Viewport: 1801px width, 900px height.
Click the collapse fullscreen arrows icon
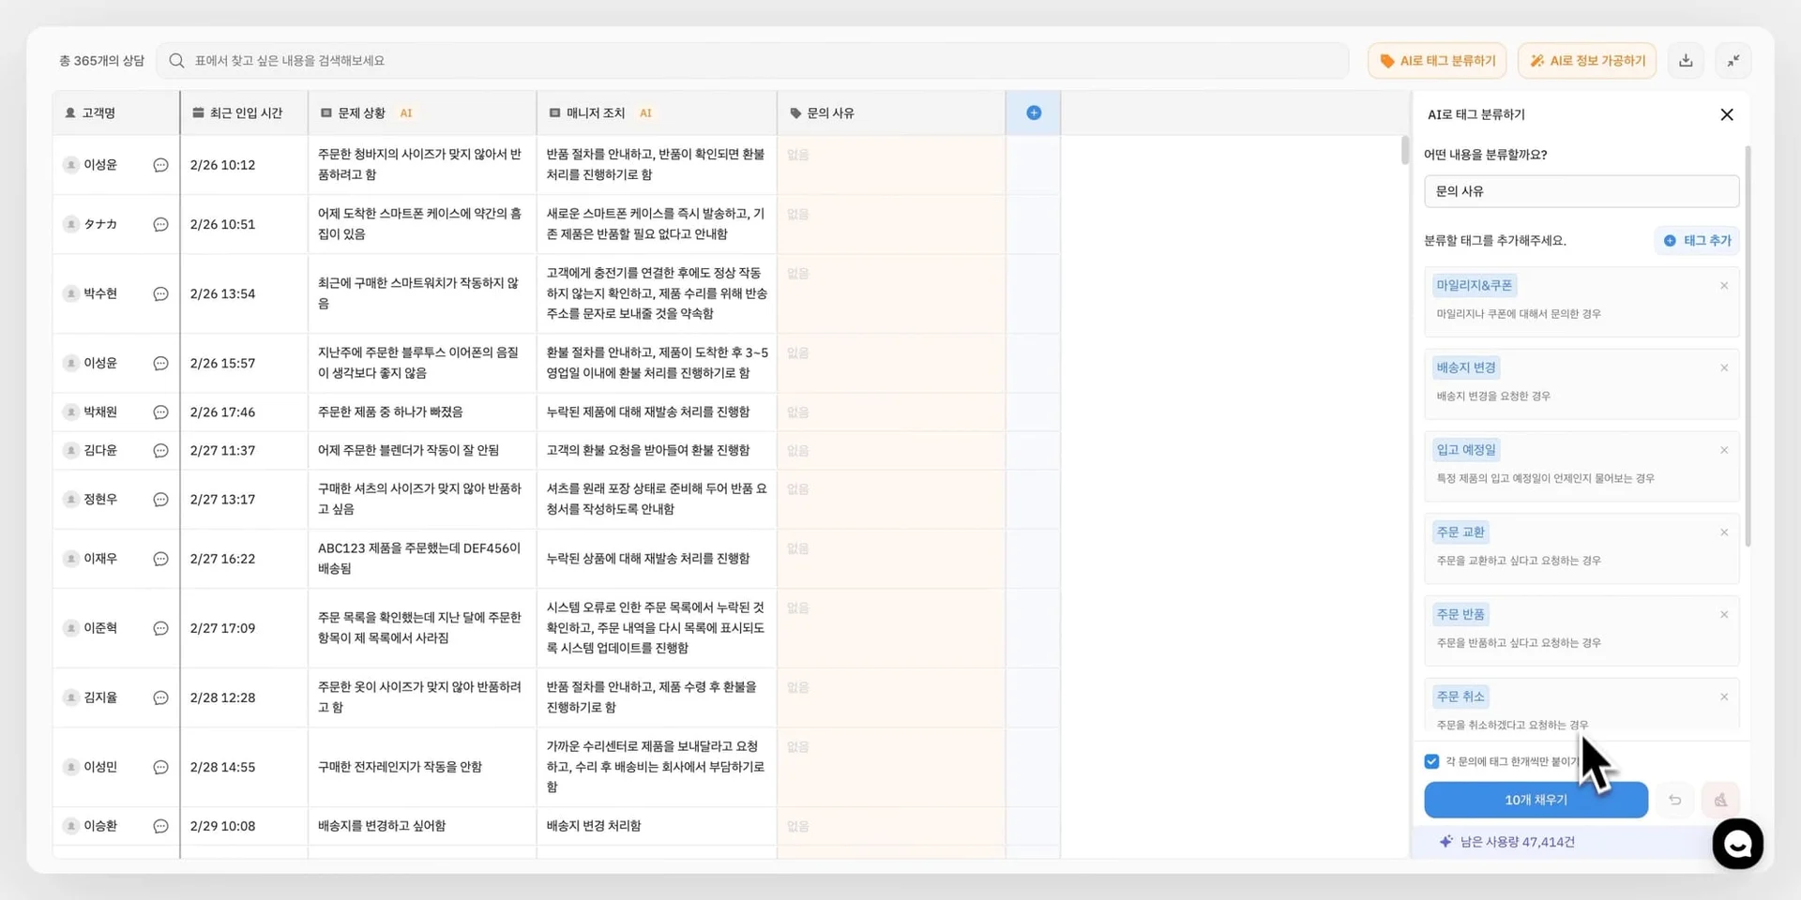(1733, 61)
